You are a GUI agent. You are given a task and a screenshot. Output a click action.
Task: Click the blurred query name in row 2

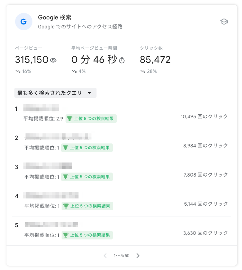tap(58, 136)
